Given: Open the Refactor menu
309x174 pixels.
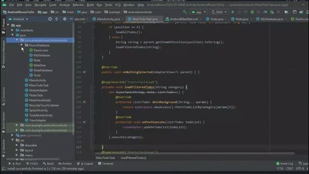Looking at the screenshot, I should [x=78, y=5].
